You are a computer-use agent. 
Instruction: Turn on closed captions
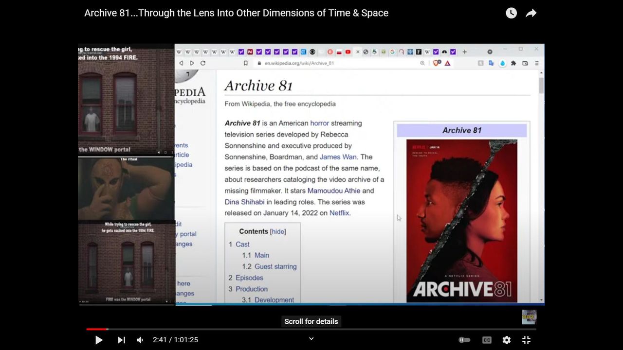pos(487,340)
